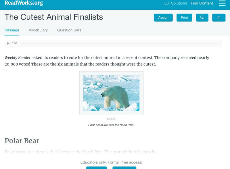
Task: Click the ReadWorks.org logo
Action: pos(24,3)
